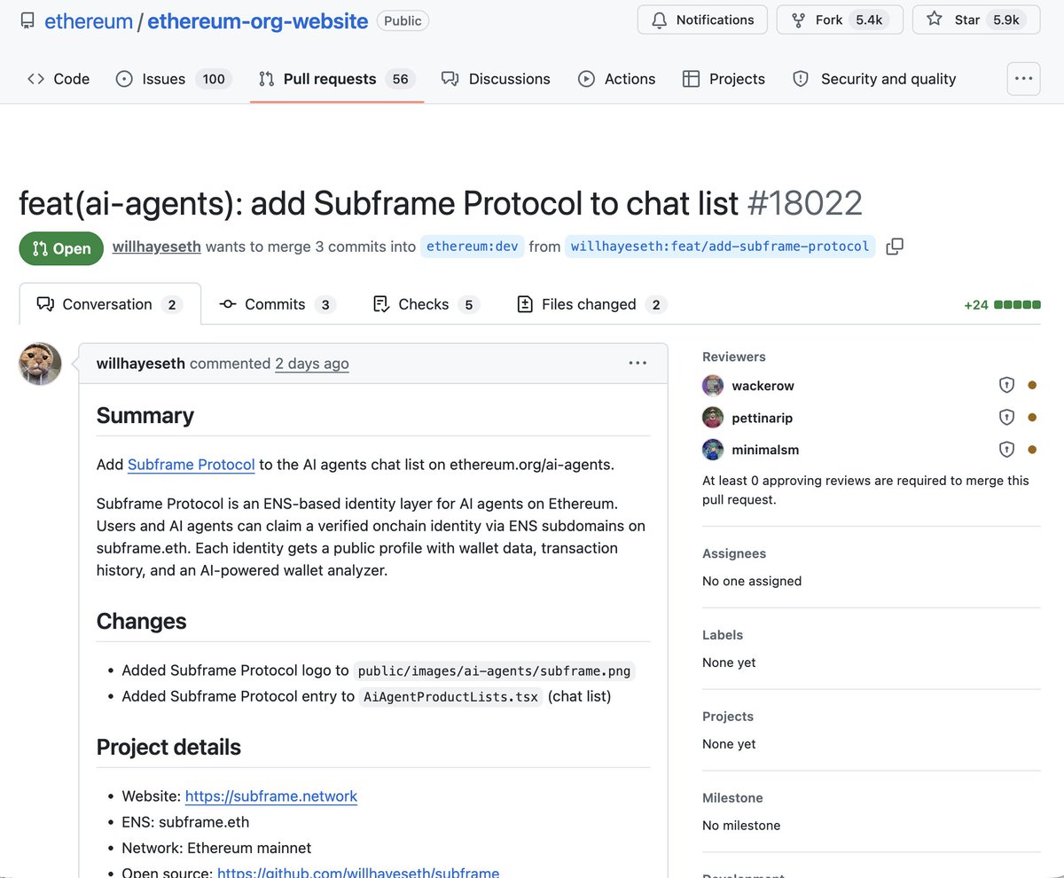This screenshot has width=1064, height=878.
Task: Open the ethereum owner link
Action: pyautogui.click(x=88, y=20)
